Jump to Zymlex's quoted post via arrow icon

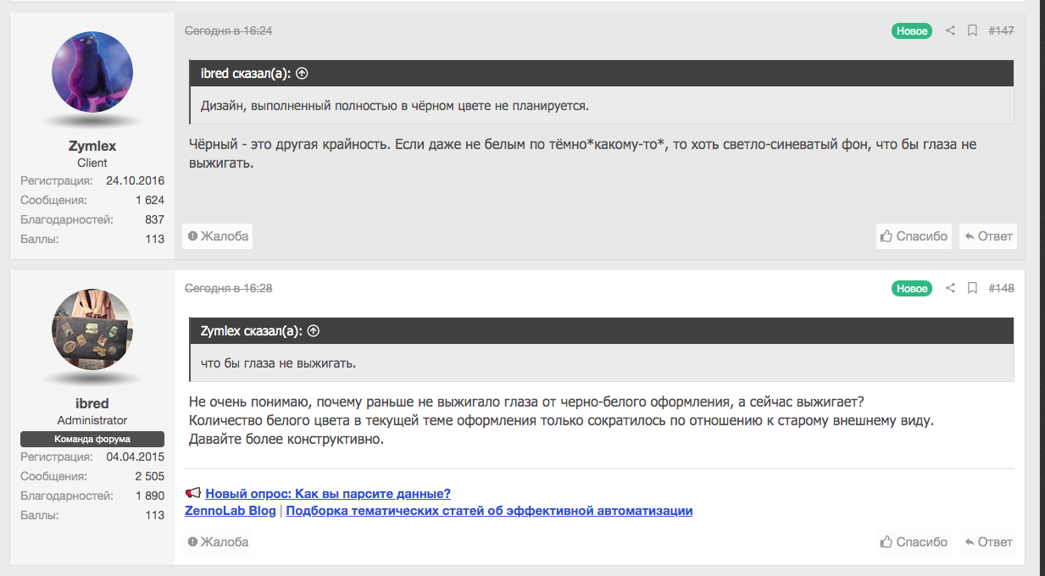pos(314,331)
